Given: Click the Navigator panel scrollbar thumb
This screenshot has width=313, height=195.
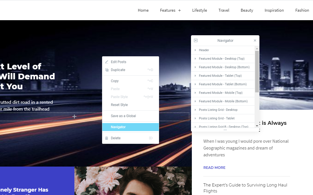Looking at the screenshot, I should coord(257,72).
